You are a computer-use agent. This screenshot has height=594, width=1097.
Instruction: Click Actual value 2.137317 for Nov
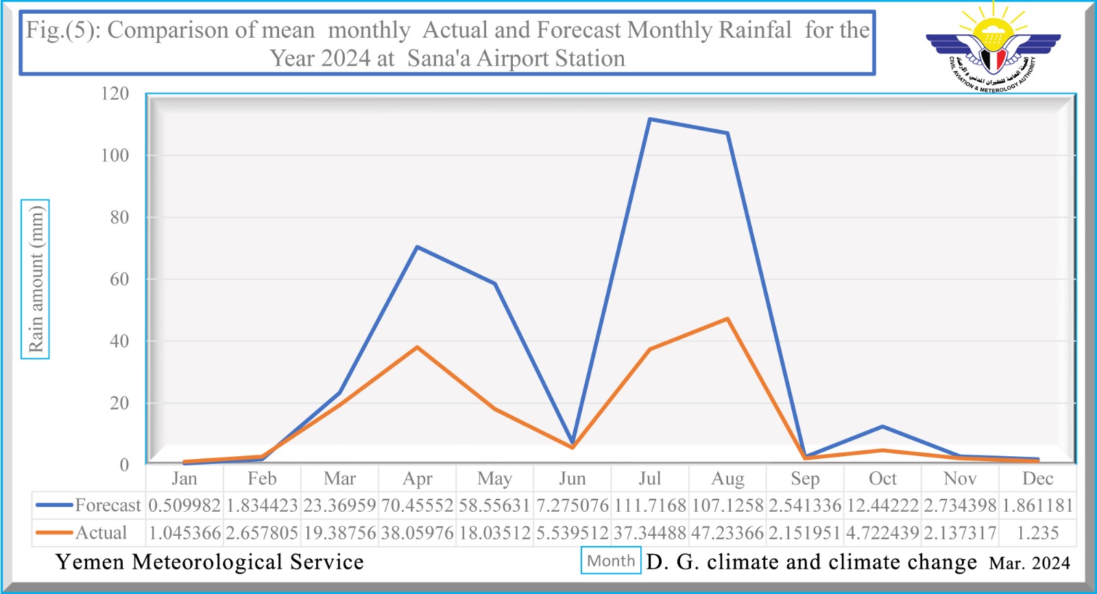[x=960, y=533]
